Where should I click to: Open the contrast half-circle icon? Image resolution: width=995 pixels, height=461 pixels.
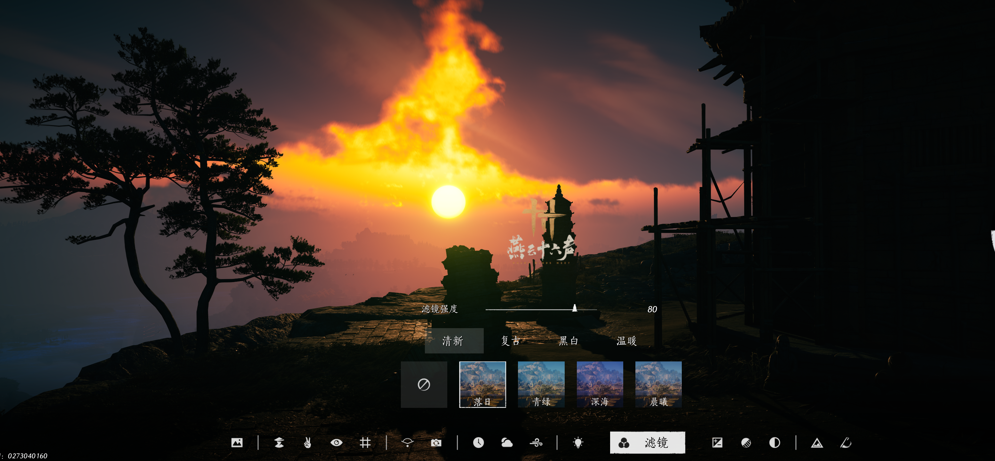[775, 442]
